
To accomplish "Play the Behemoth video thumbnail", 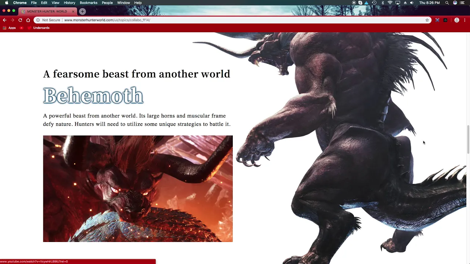I will (x=138, y=189).
